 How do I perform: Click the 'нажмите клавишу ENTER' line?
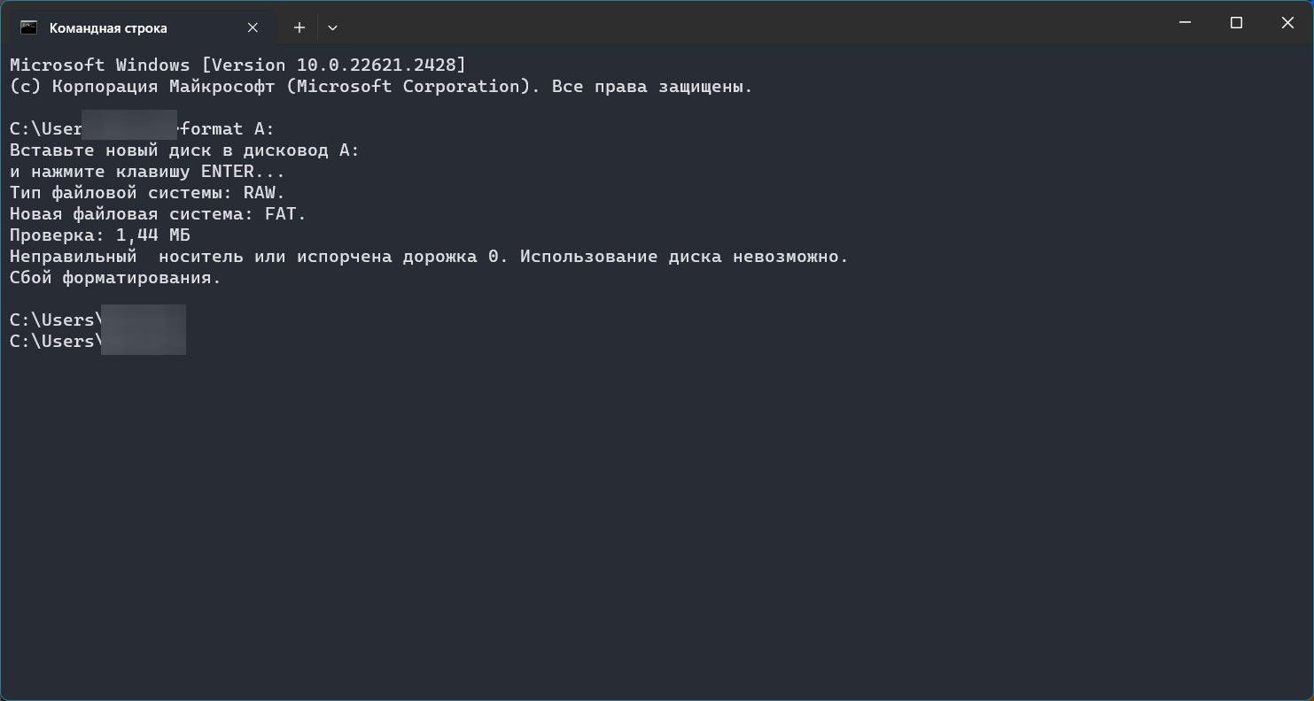[147, 172]
